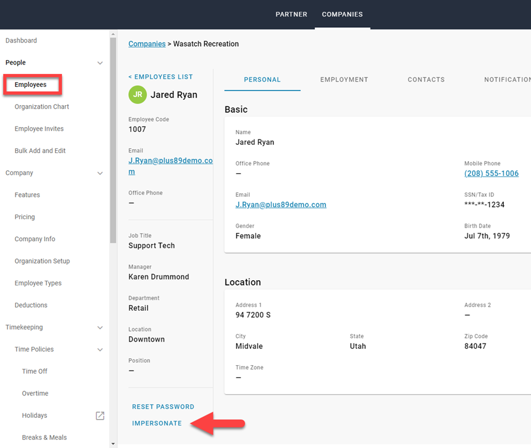This screenshot has width=531, height=448.
Task: Go back using EMPLOYEES LIST link
Action: click(160, 76)
